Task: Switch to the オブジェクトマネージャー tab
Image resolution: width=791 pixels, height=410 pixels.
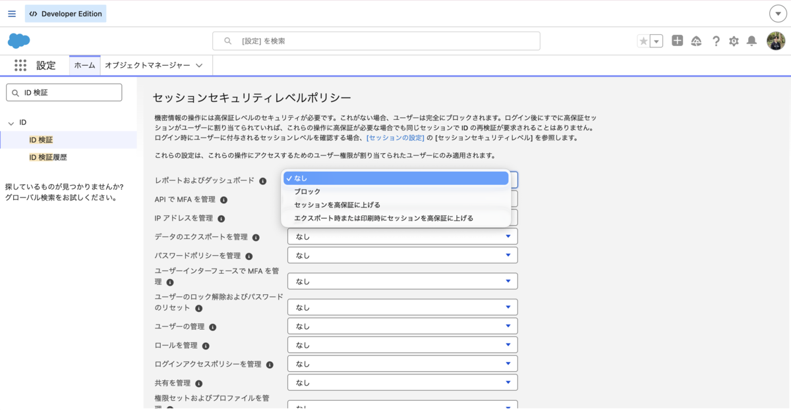Action: click(x=154, y=65)
